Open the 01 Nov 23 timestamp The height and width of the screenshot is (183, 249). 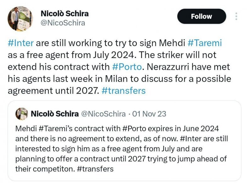149,114
